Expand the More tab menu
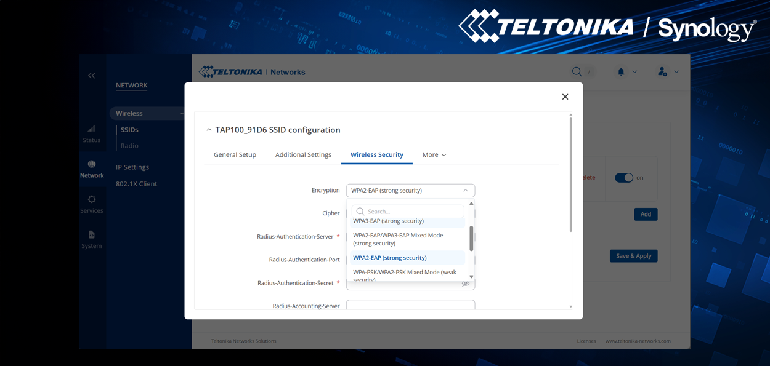This screenshot has height=366, width=770. [x=434, y=155]
